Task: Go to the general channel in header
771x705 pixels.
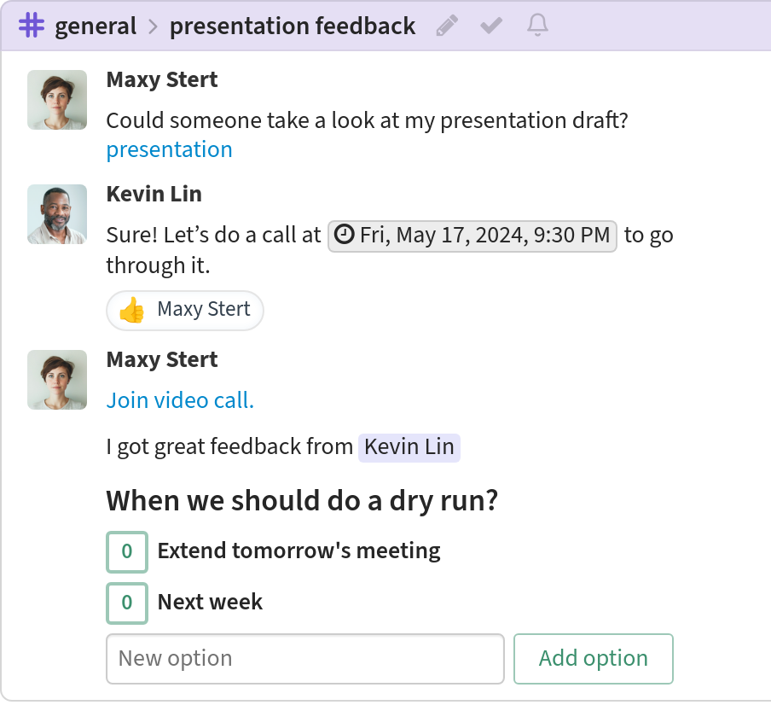Action: 96,26
